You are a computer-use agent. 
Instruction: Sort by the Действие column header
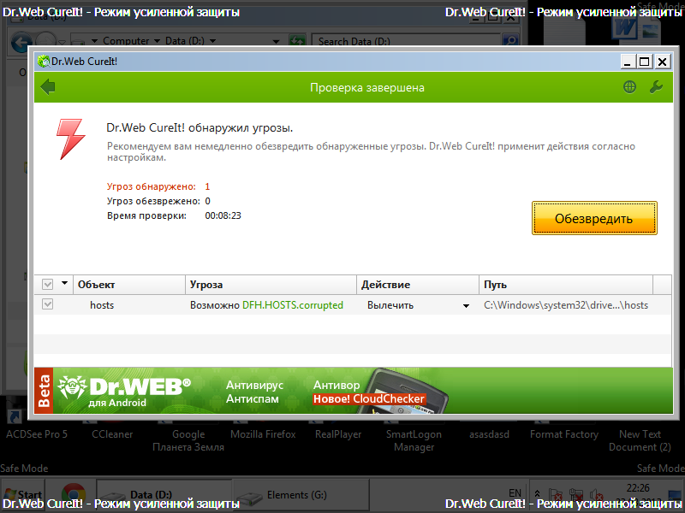[x=418, y=285]
